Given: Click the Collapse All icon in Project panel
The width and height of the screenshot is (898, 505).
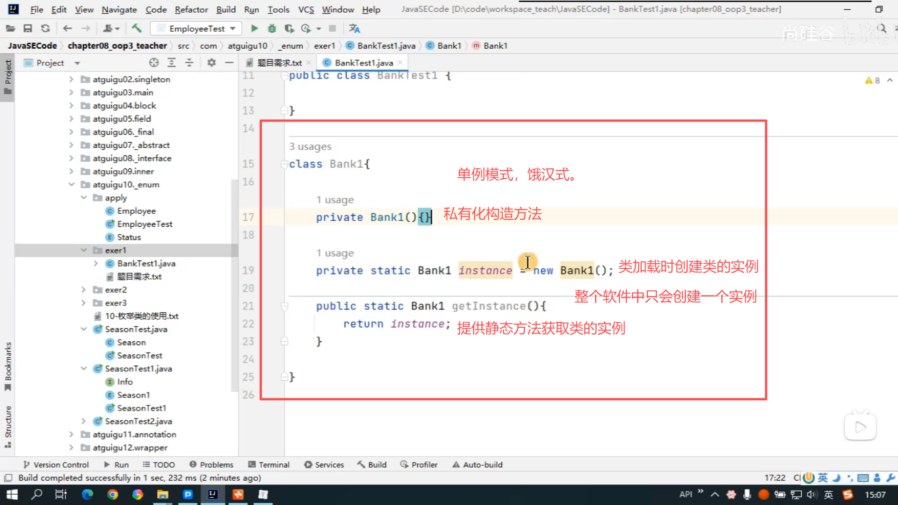Looking at the screenshot, I should click(x=189, y=63).
